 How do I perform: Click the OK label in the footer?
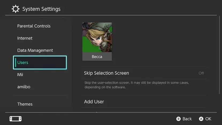point(208,119)
